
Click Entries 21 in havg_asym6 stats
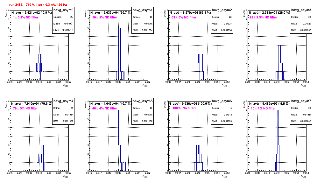click(x=222, y=108)
